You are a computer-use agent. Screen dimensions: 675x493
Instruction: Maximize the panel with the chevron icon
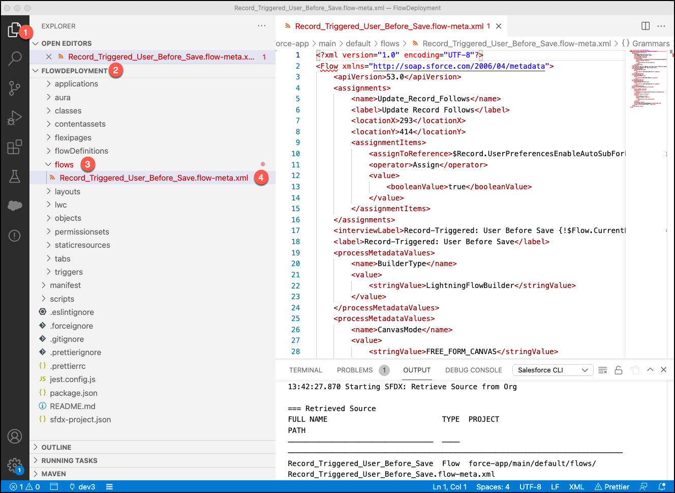650,370
